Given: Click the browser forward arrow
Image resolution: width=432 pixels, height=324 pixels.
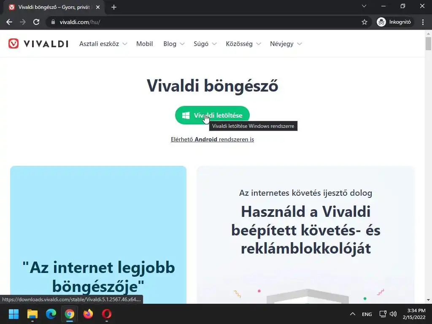Looking at the screenshot, I should point(23,22).
